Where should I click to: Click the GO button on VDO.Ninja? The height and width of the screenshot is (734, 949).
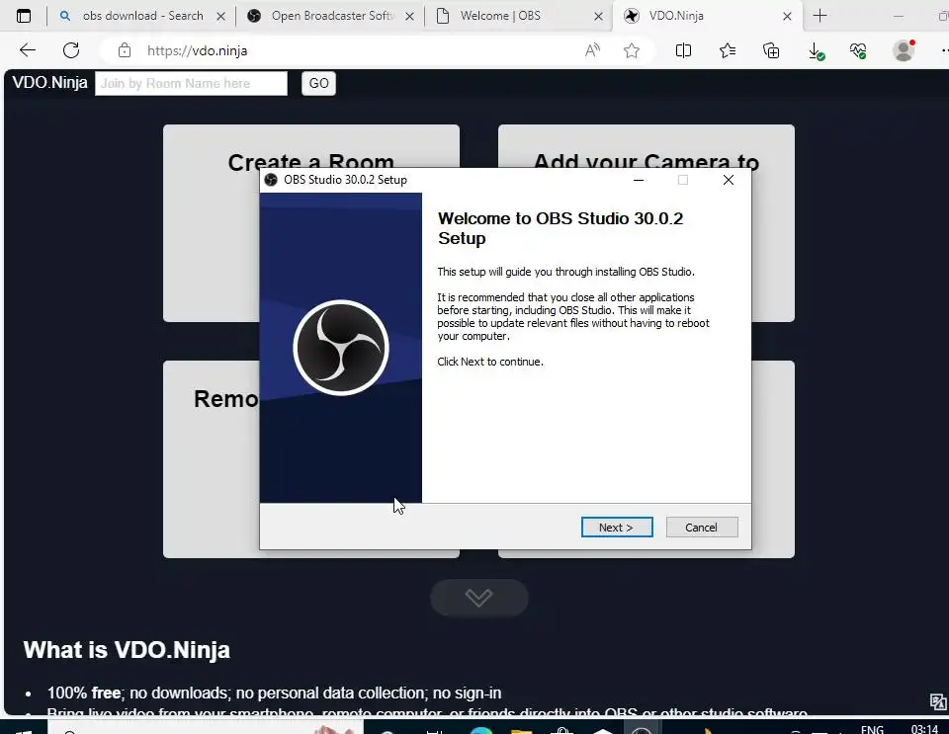click(319, 83)
